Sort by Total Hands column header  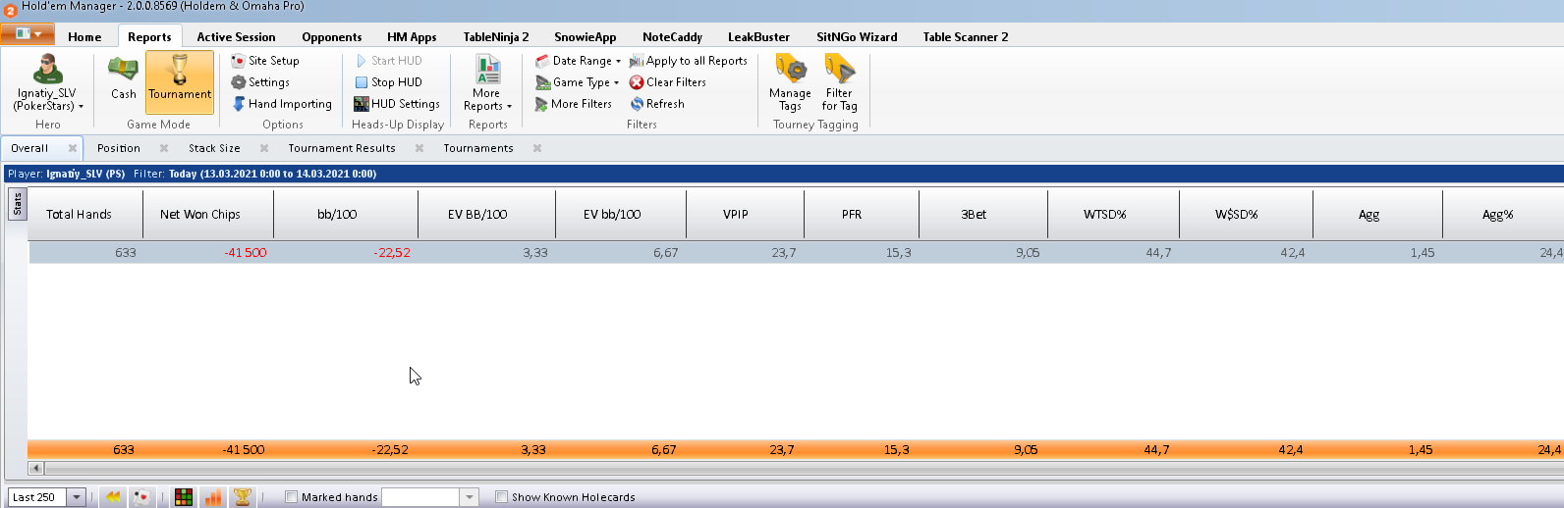[85, 214]
